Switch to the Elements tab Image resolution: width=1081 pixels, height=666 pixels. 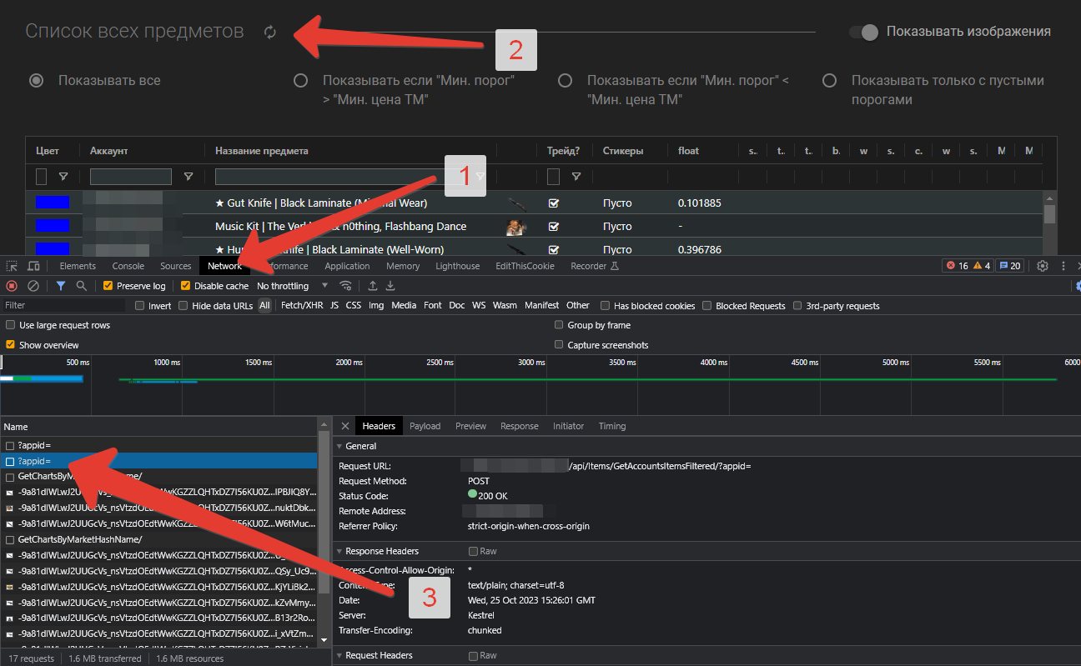tap(78, 266)
